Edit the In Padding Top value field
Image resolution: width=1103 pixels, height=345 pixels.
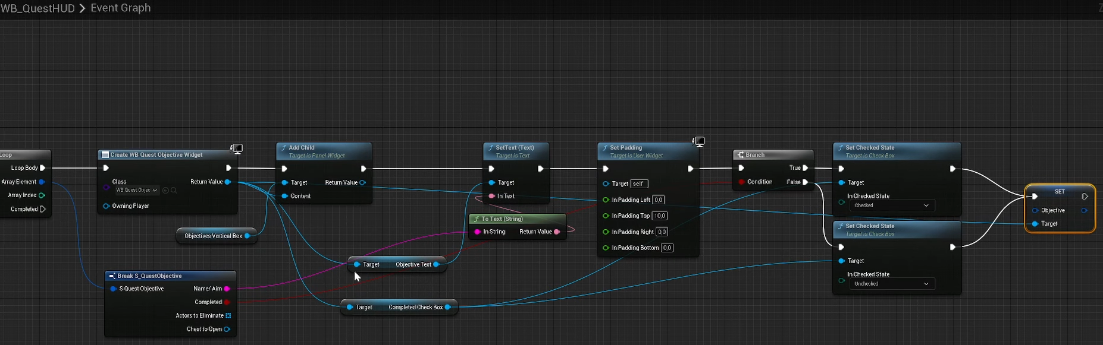660,216
